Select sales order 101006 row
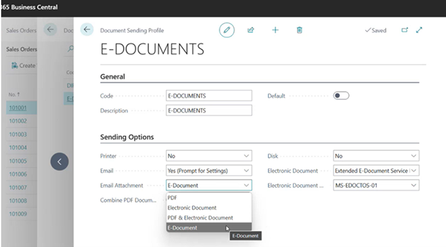 click(21, 174)
